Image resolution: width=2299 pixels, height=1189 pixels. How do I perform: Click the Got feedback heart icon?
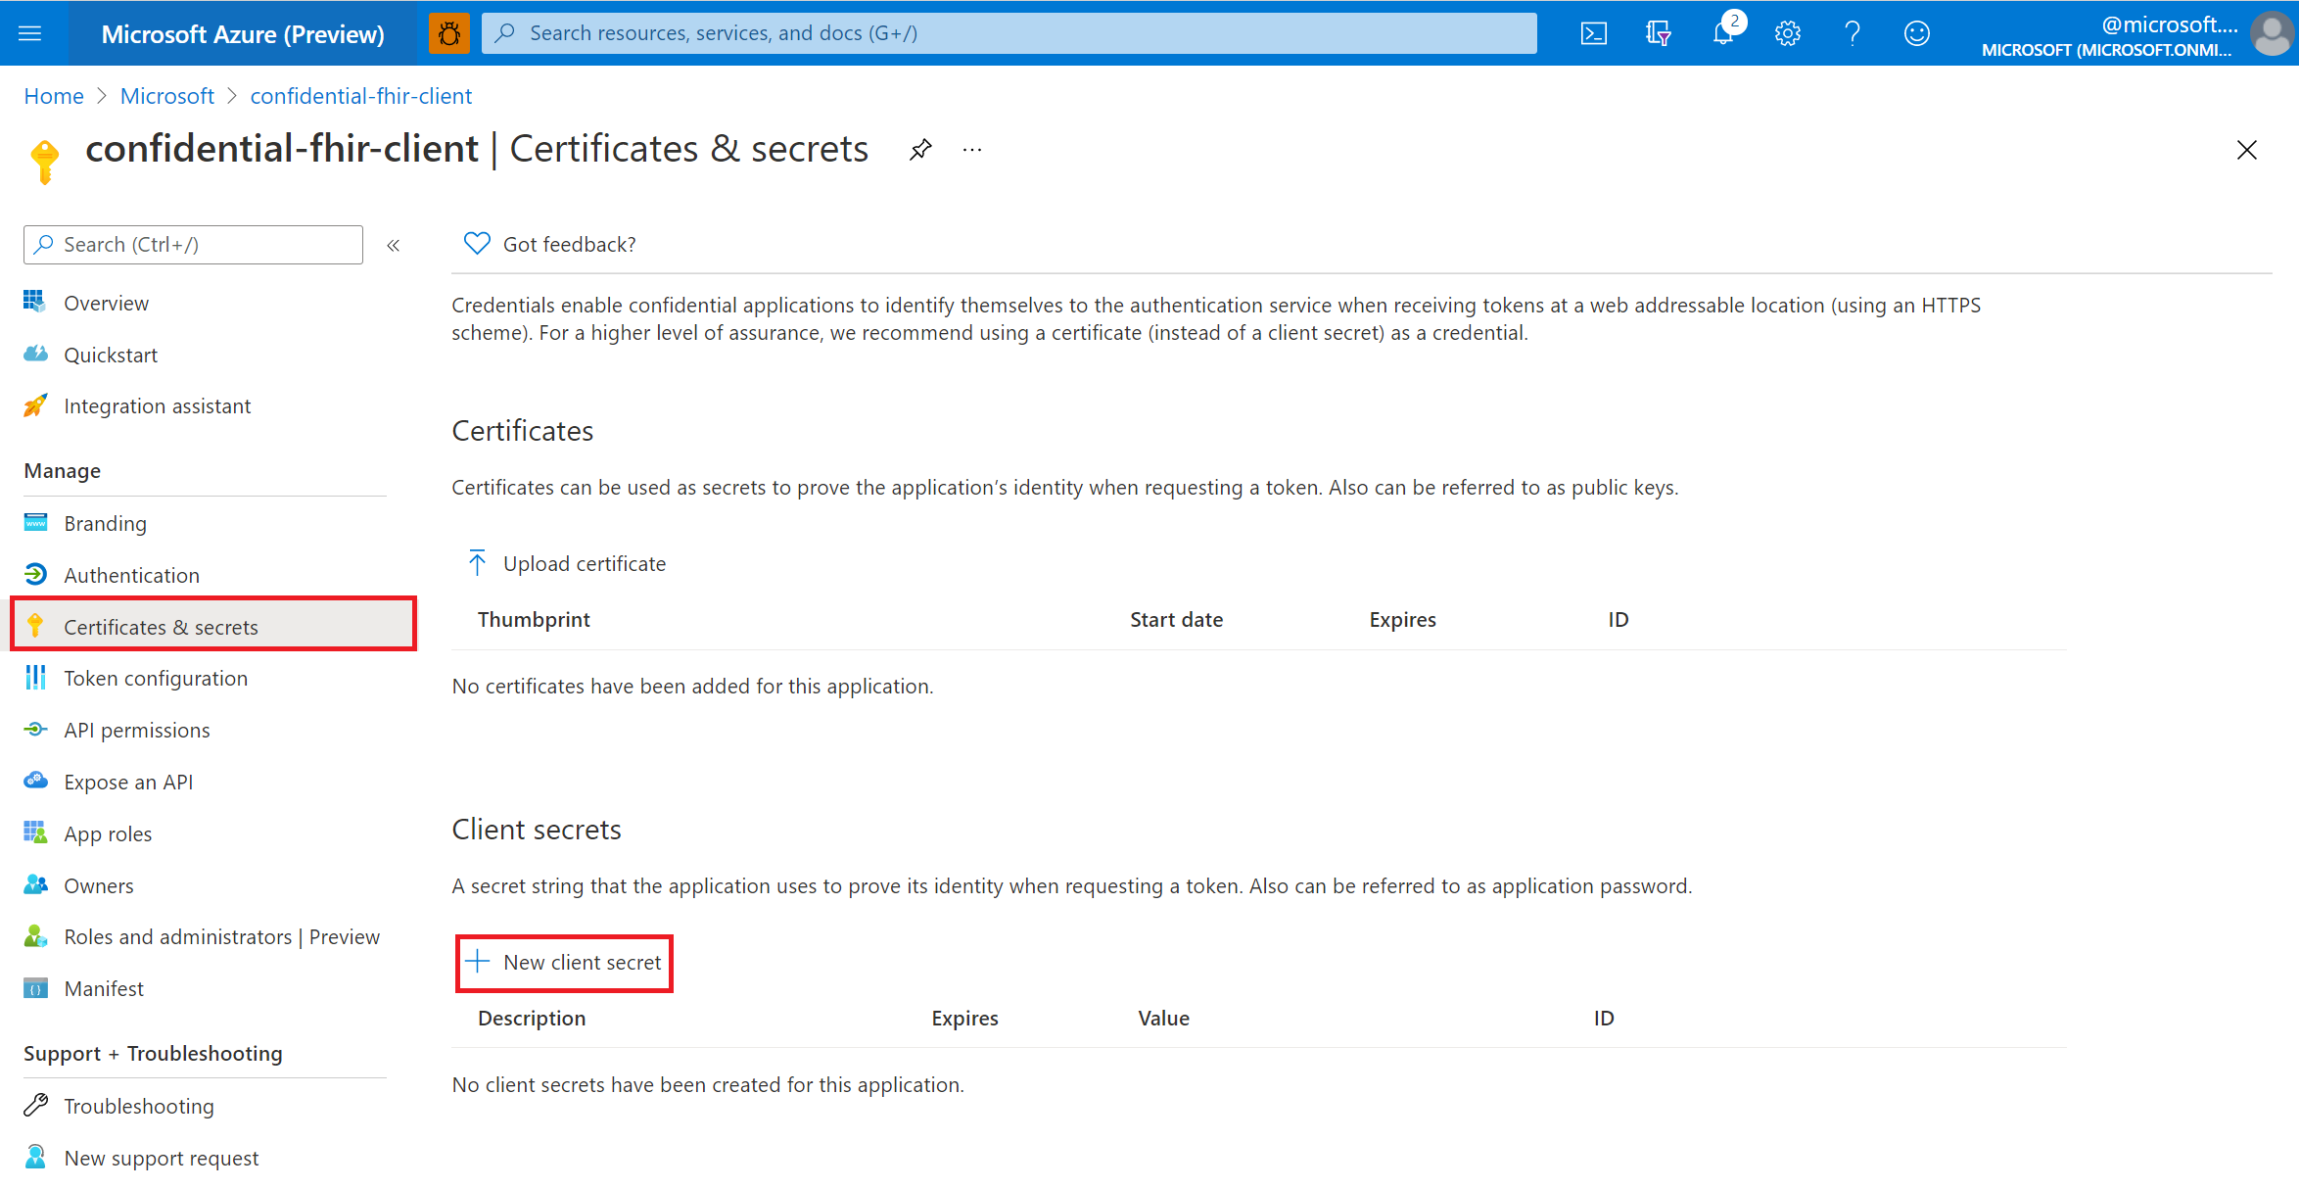(478, 243)
